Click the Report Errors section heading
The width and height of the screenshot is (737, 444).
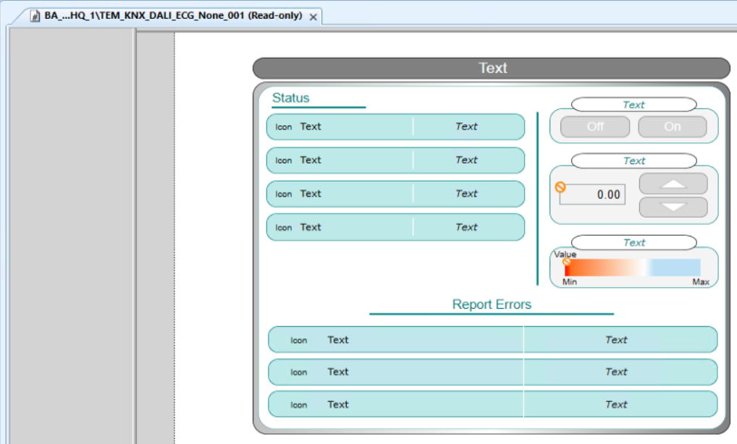(x=492, y=304)
